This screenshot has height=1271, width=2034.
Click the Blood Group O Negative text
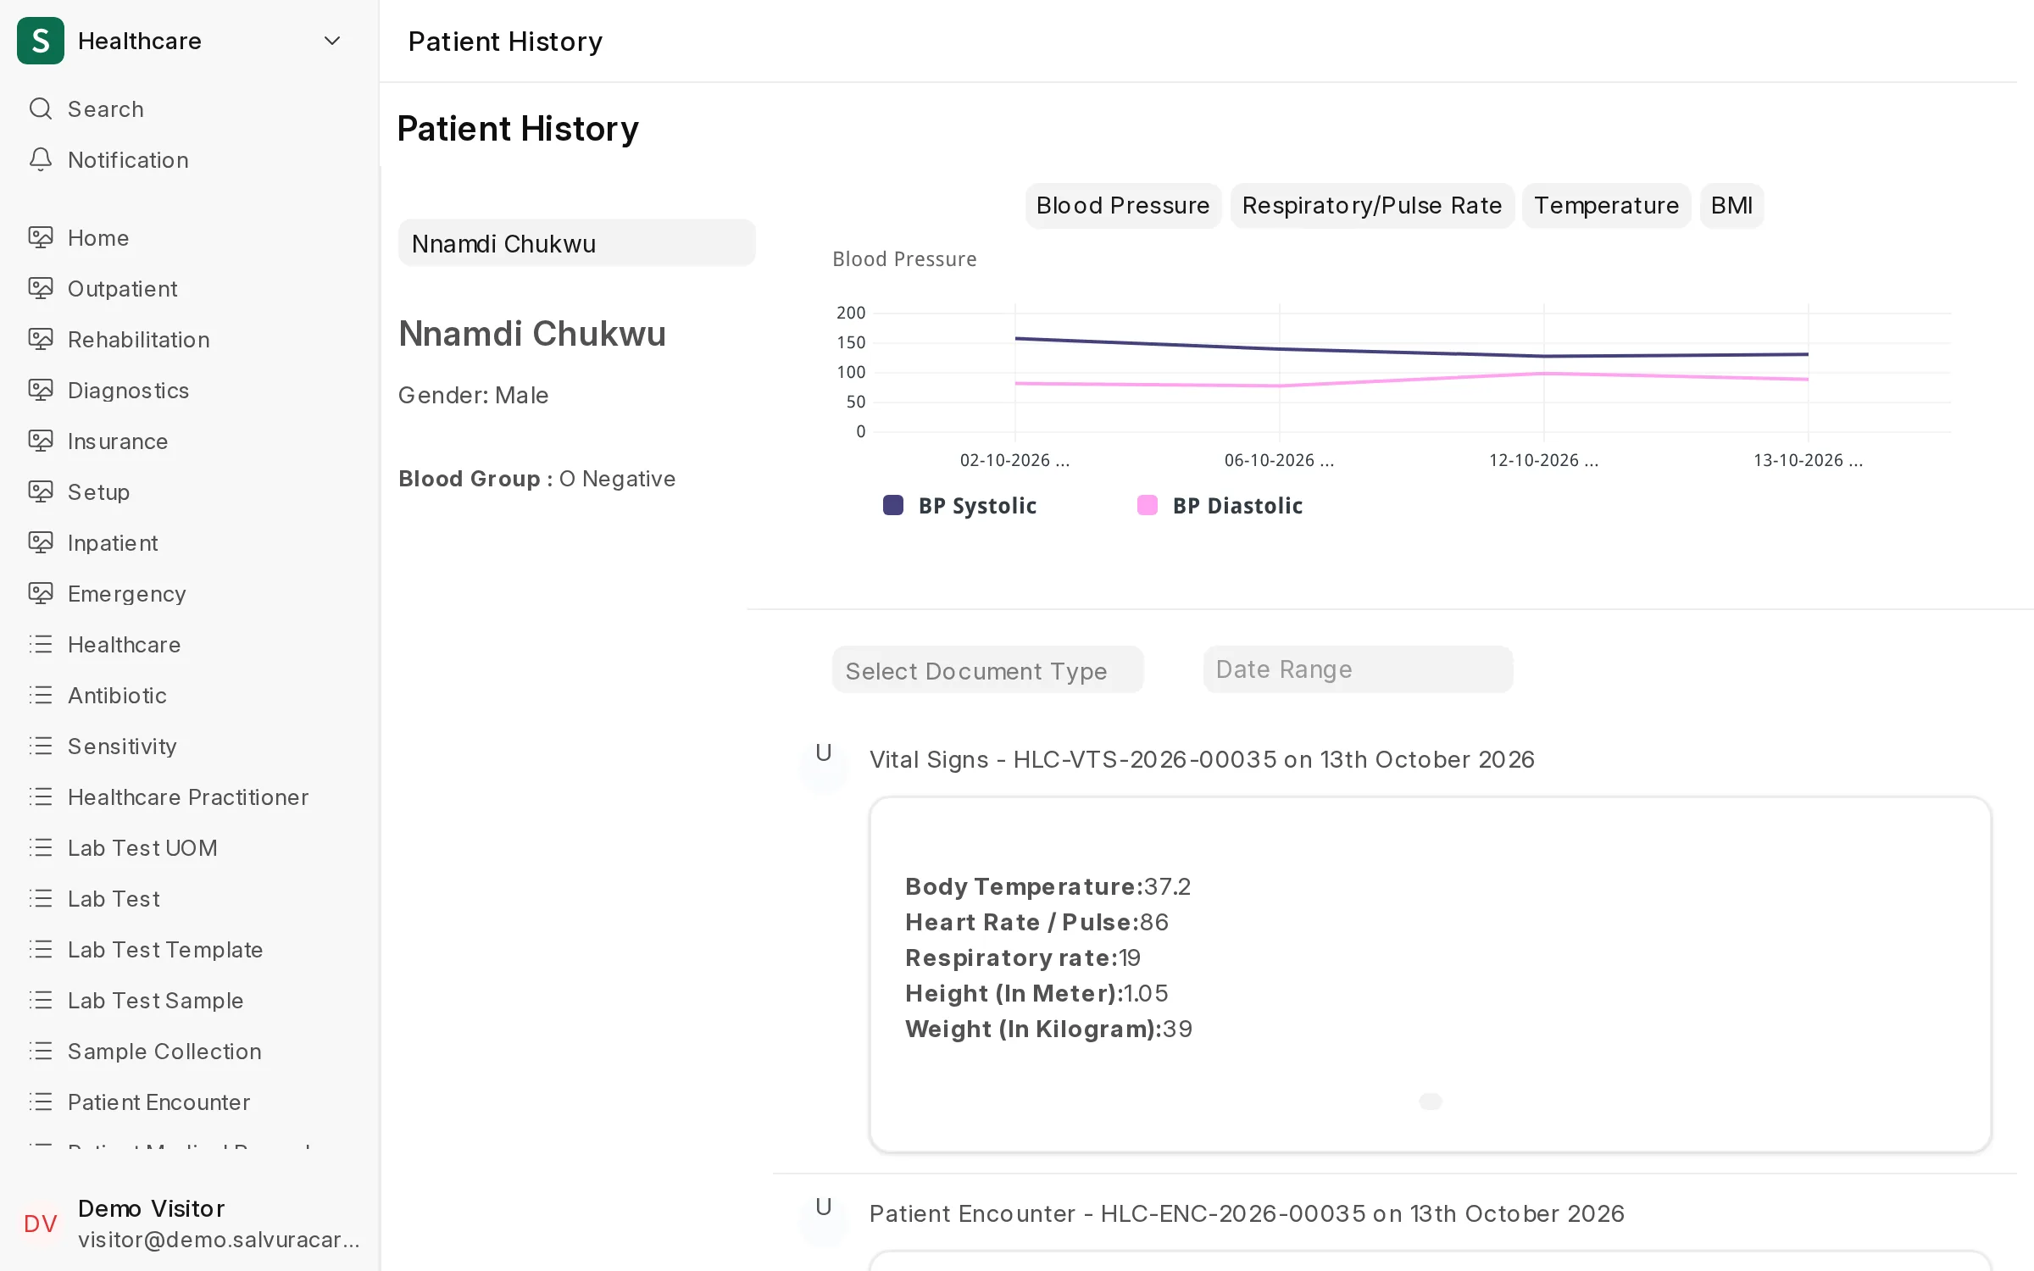(536, 480)
